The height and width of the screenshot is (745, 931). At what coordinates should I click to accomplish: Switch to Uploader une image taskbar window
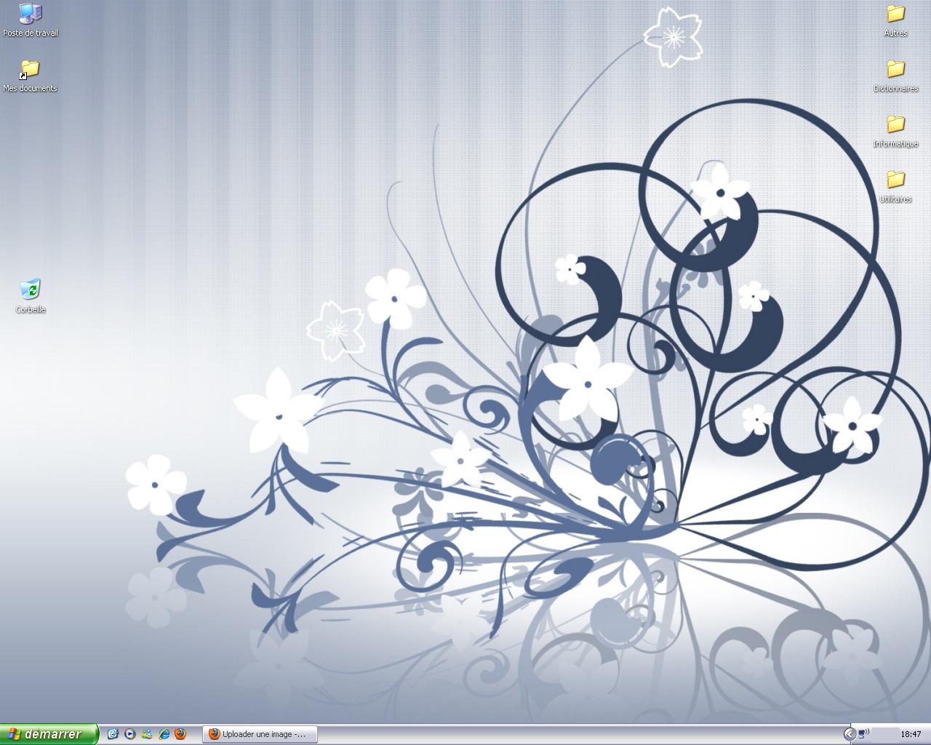pyautogui.click(x=260, y=734)
